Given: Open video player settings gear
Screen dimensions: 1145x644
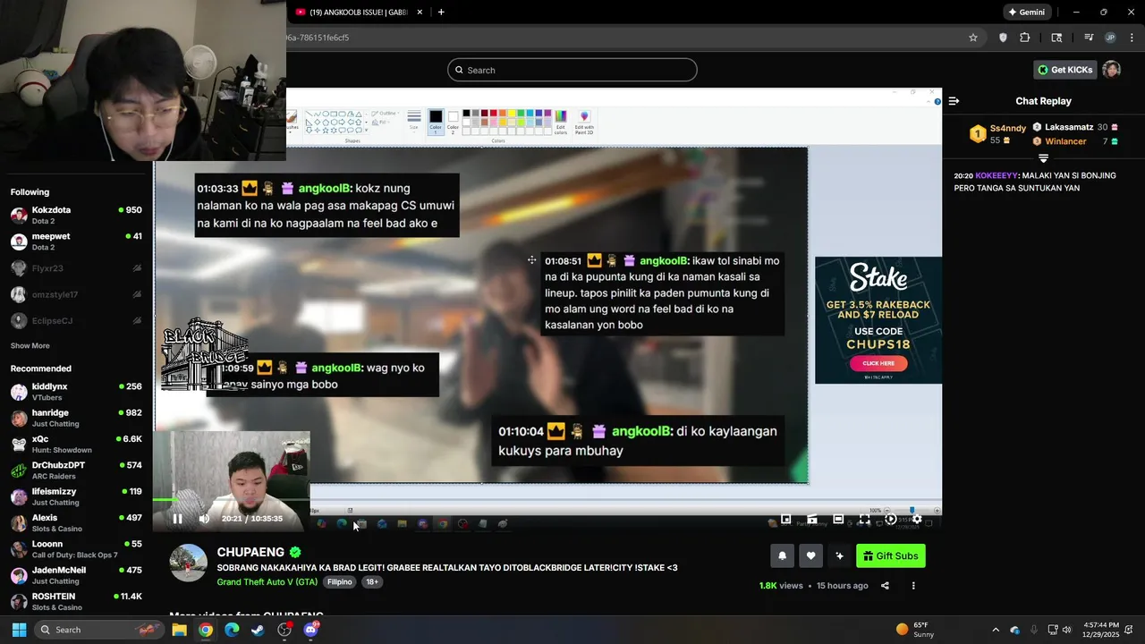Looking at the screenshot, I should [x=917, y=519].
